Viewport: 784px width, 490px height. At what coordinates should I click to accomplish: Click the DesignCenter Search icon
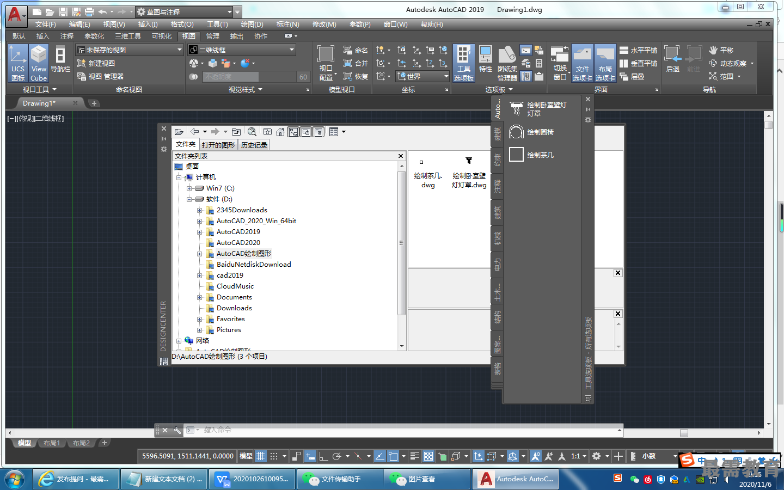click(252, 132)
